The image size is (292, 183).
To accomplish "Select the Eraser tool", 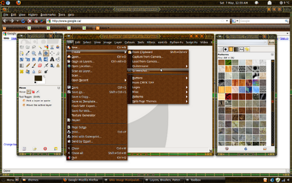I will click(x=40, y=65).
